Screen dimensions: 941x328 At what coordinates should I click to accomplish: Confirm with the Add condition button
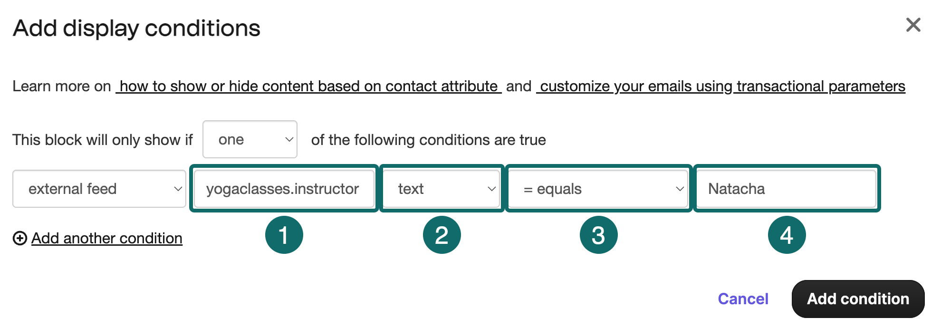(x=858, y=299)
